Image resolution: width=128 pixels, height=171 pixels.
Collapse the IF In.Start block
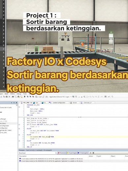19,125
